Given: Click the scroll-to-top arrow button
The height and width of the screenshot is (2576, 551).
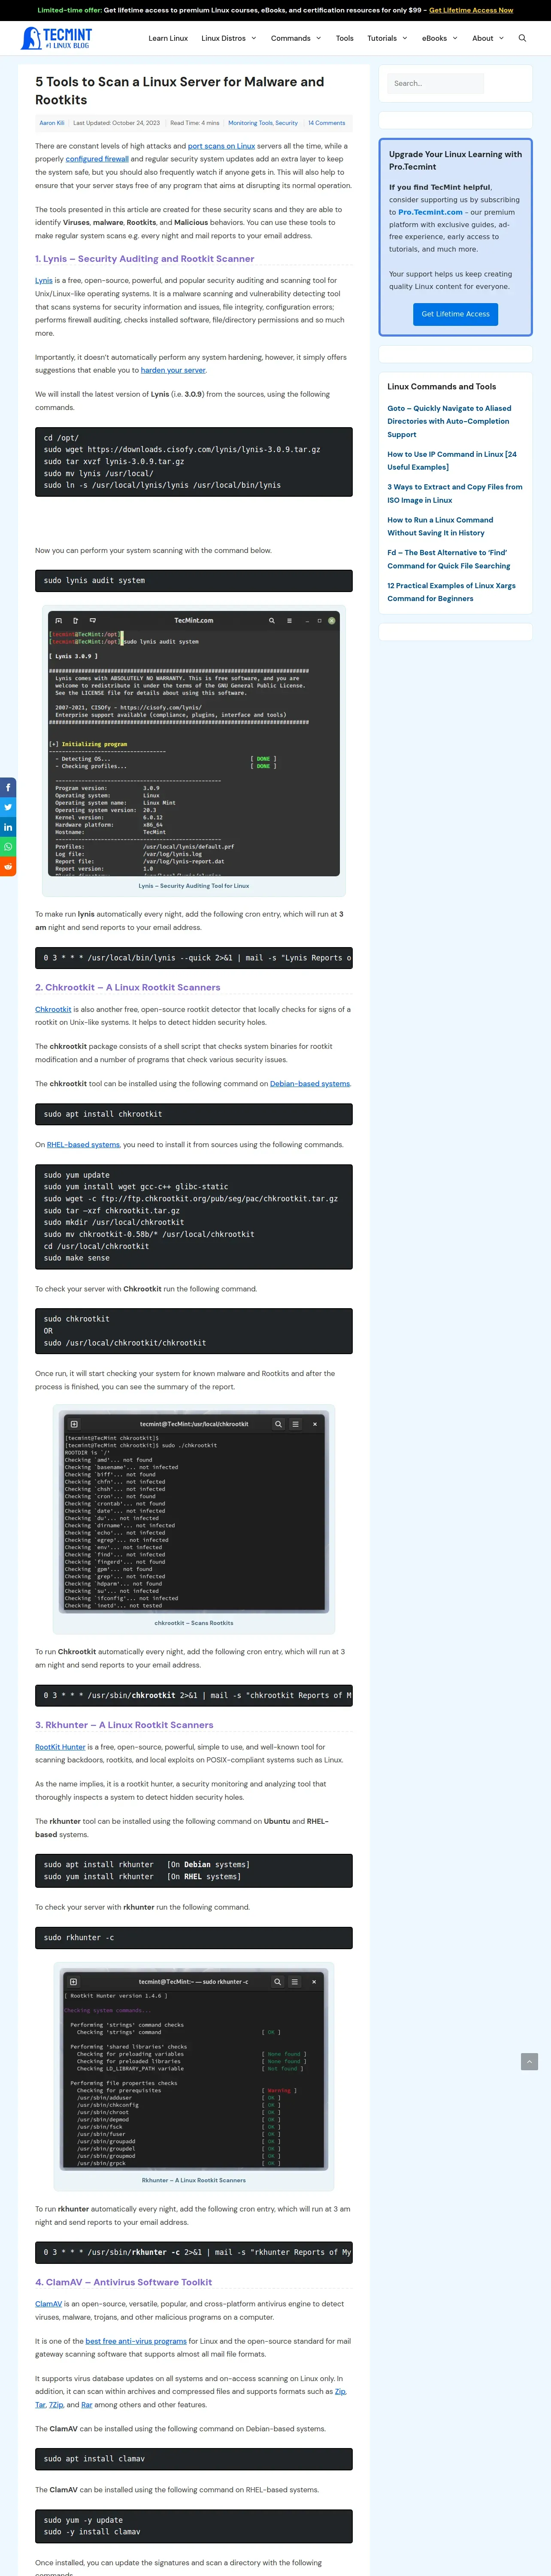Looking at the screenshot, I should [530, 2061].
